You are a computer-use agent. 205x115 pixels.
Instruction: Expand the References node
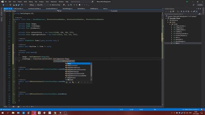[x=168, y=20]
